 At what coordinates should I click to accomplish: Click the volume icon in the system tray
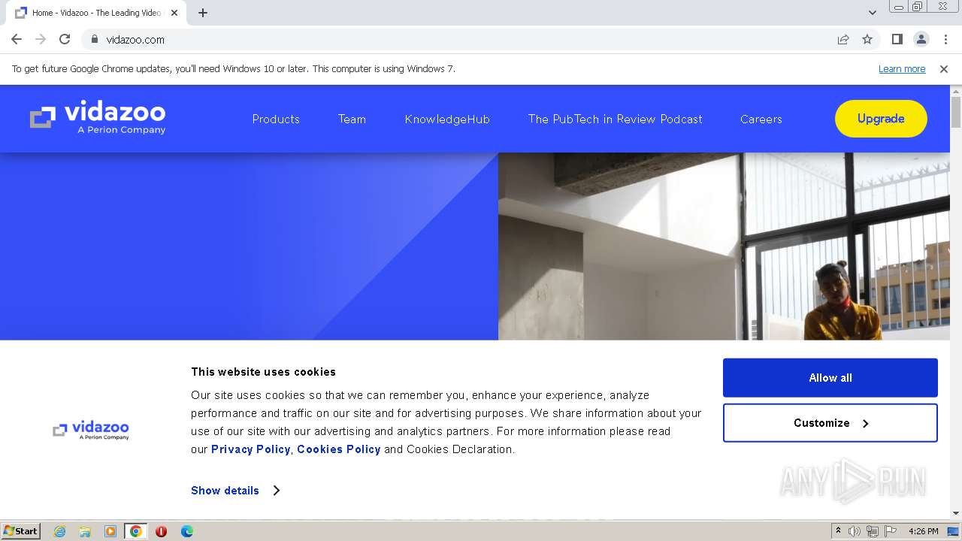(855, 531)
